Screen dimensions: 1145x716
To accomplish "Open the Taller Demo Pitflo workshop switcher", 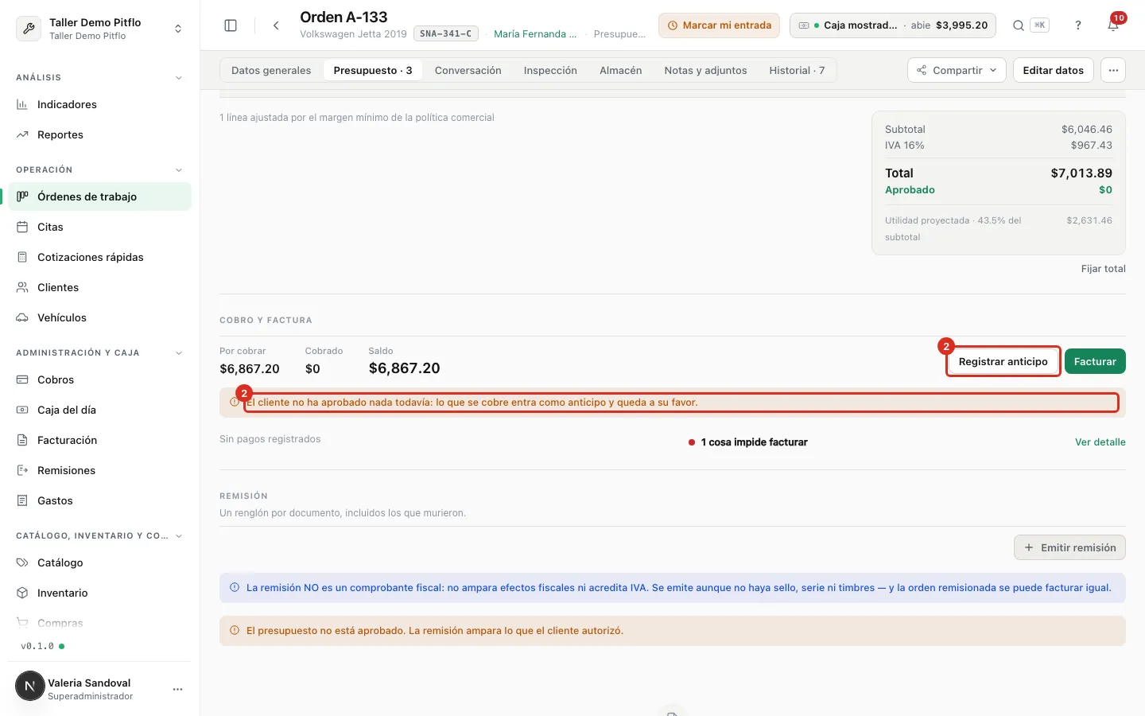I will click(x=100, y=29).
